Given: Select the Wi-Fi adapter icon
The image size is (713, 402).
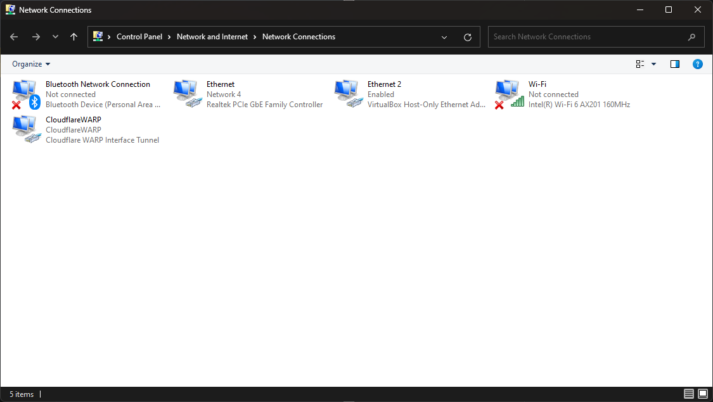Looking at the screenshot, I should click(509, 94).
